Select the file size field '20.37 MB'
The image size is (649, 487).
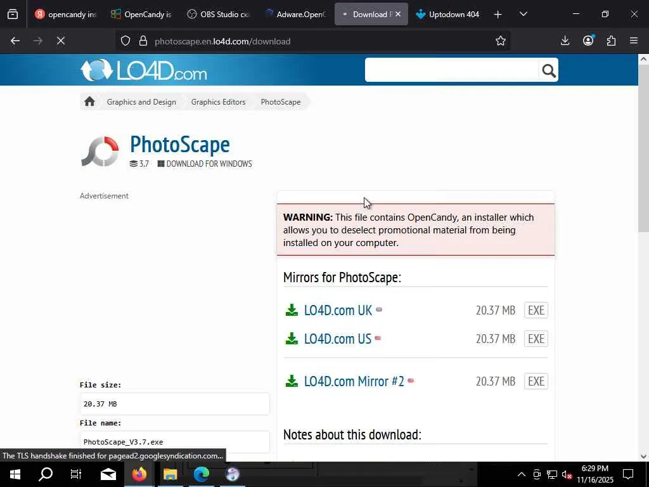175,404
